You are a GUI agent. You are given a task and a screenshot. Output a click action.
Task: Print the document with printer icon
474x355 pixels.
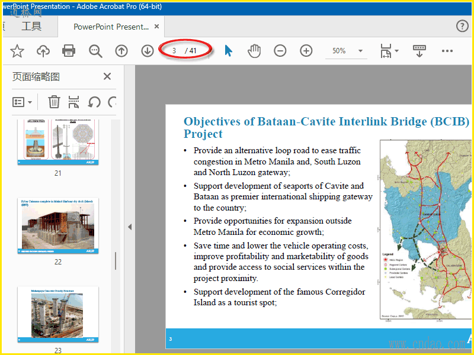click(x=69, y=51)
